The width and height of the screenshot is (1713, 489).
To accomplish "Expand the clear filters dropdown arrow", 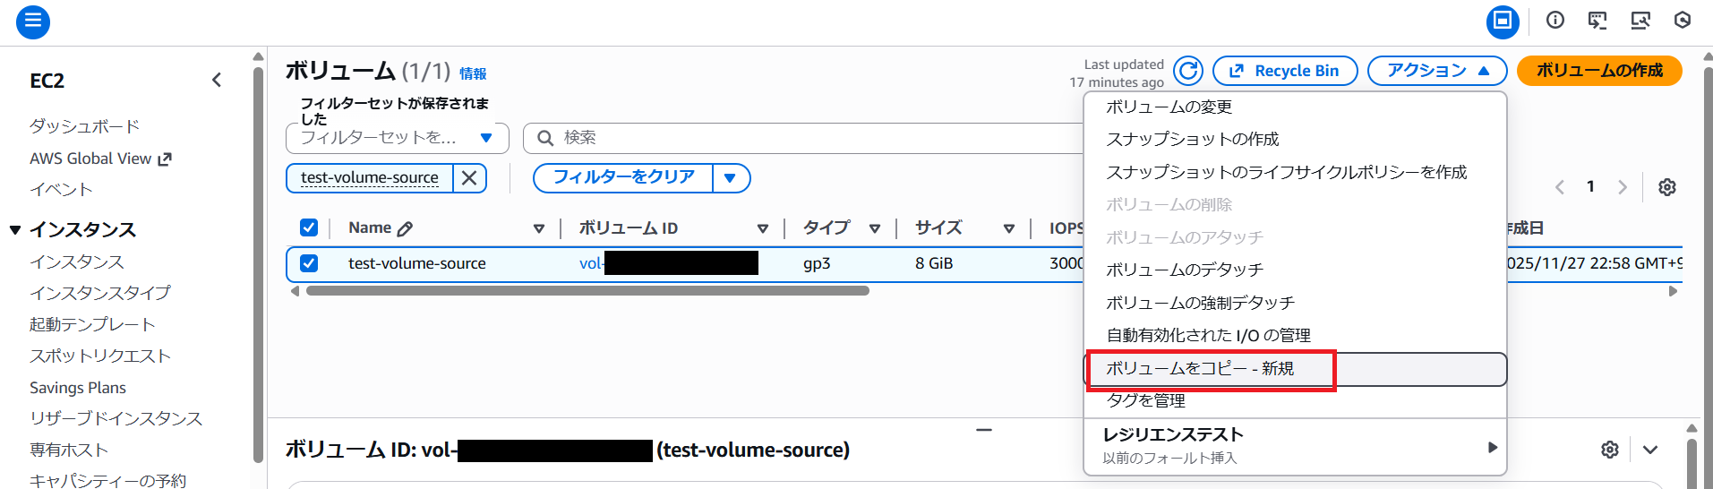I will pos(731,178).
